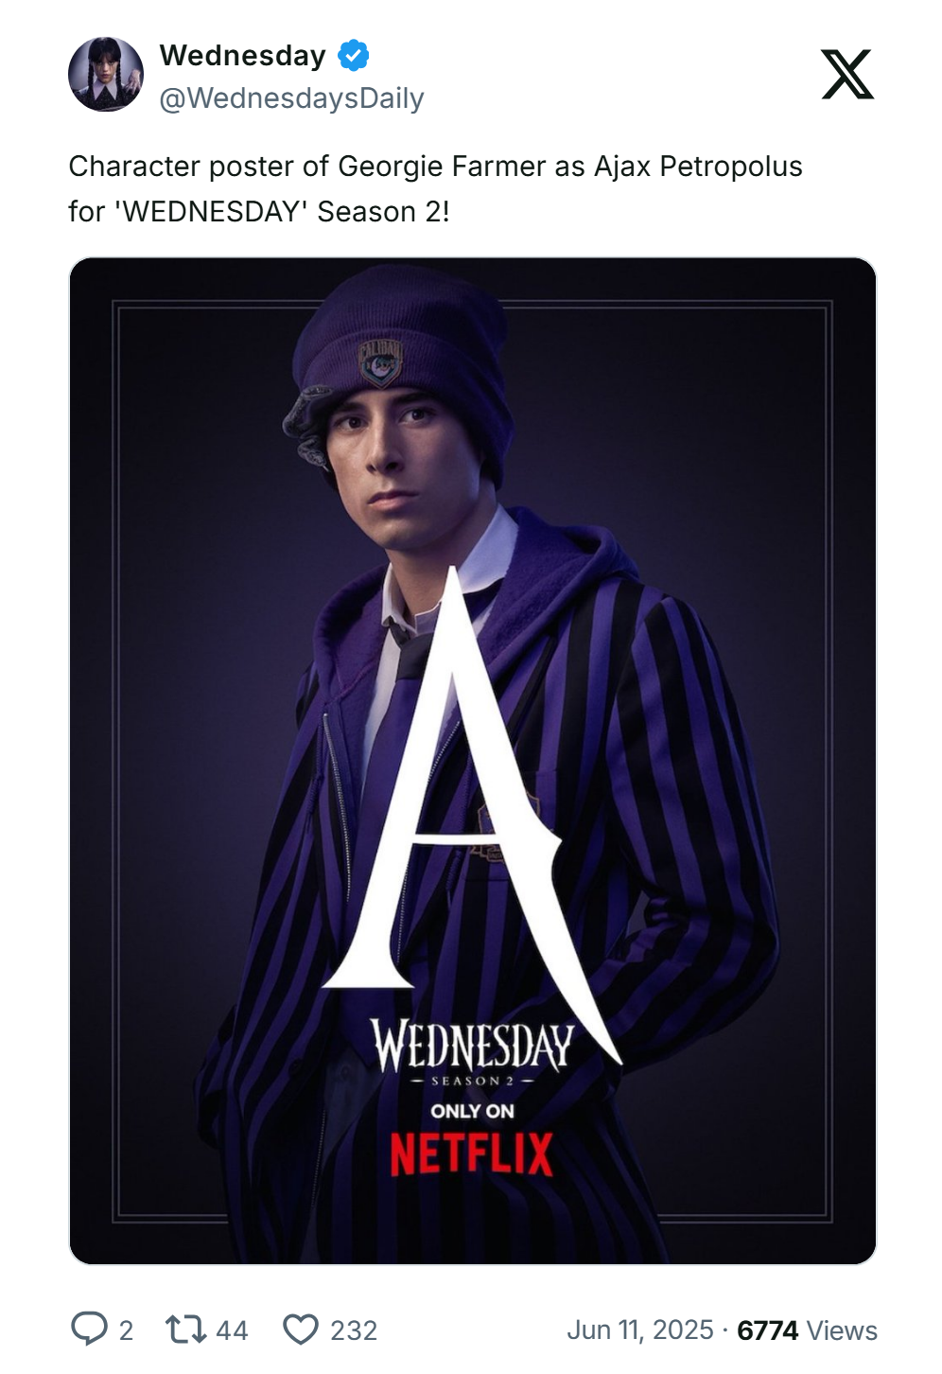
Task: Click the tweet text about Georgie Farmer
Action: tap(435, 188)
